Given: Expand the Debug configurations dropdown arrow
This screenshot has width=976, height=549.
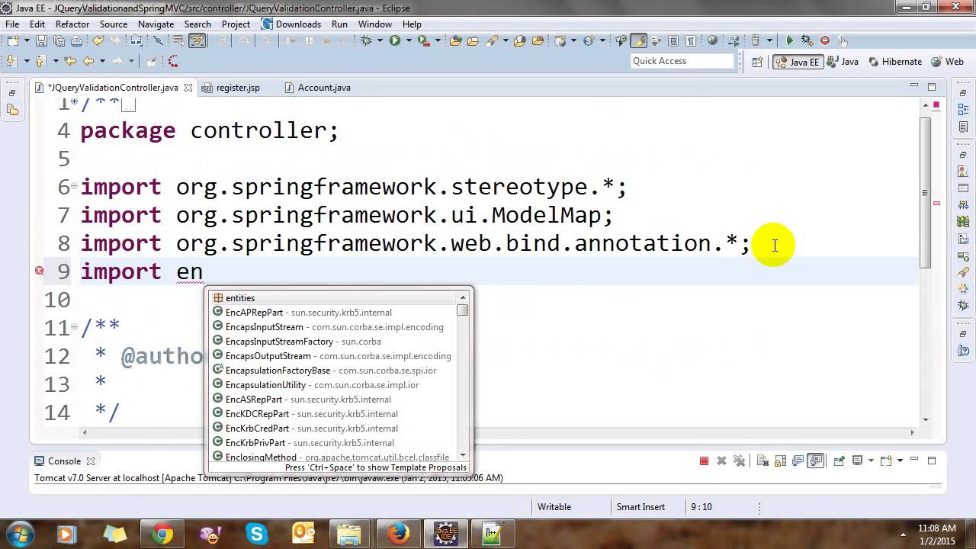Looking at the screenshot, I should (379, 41).
